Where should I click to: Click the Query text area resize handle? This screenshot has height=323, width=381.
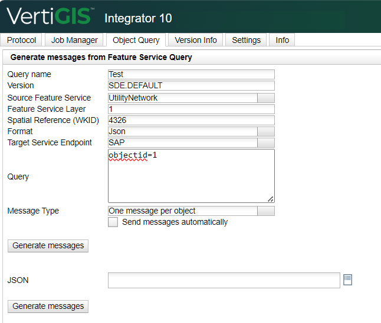coord(271,199)
